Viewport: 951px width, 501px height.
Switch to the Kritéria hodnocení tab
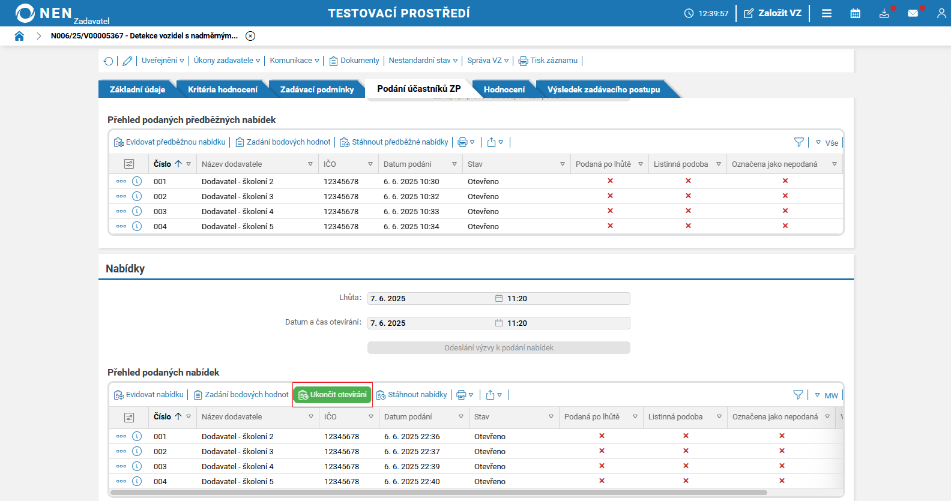(222, 89)
